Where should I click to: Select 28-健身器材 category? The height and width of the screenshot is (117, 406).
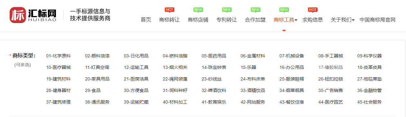[58, 90]
